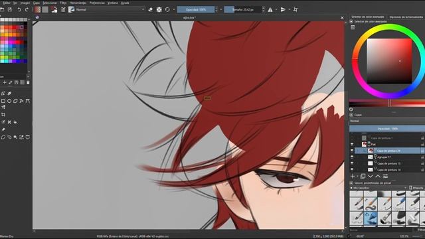The width and height of the screenshot is (425, 239).
Task: Open the gradient fill swatch
Action: [x=37, y=9]
